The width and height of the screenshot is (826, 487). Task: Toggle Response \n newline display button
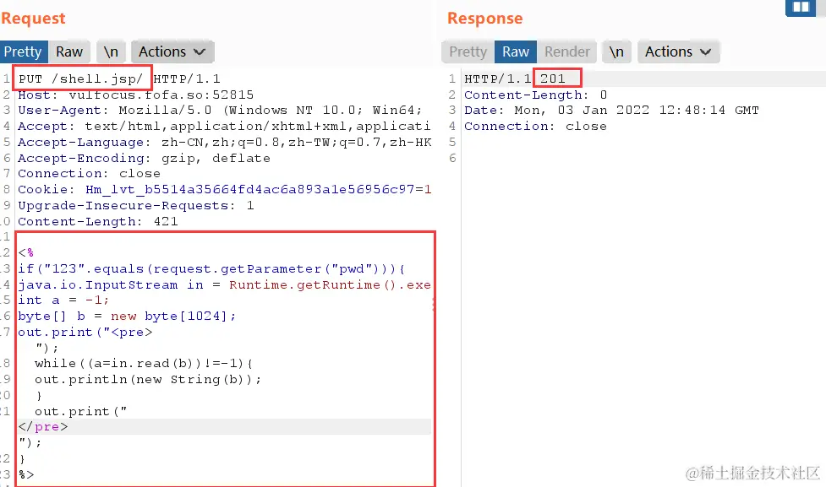[x=616, y=51]
